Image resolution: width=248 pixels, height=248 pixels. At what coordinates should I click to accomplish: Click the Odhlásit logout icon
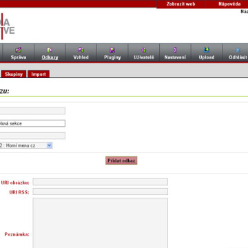tap(238, 50)
